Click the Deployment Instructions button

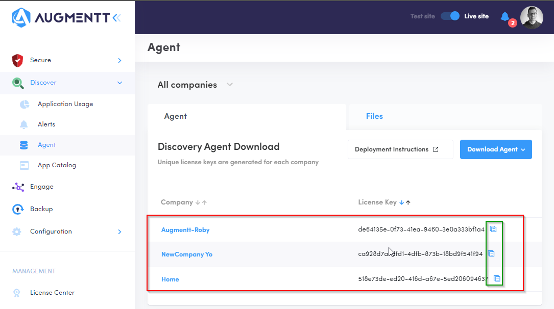400,149
